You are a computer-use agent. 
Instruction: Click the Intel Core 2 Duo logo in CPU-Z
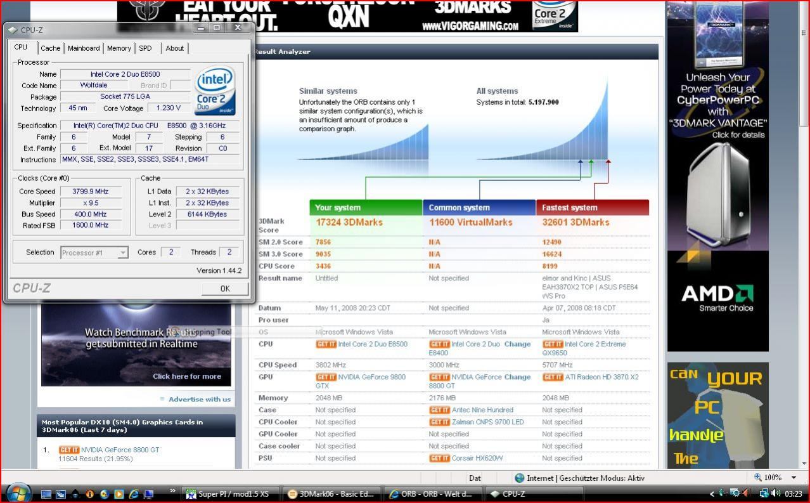(x=215, y=91)
